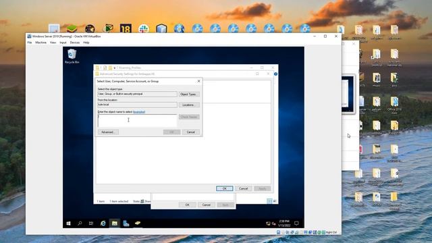Close the Select User dialog with X
This screenshot has height=243, width=432.
point(198,81)
